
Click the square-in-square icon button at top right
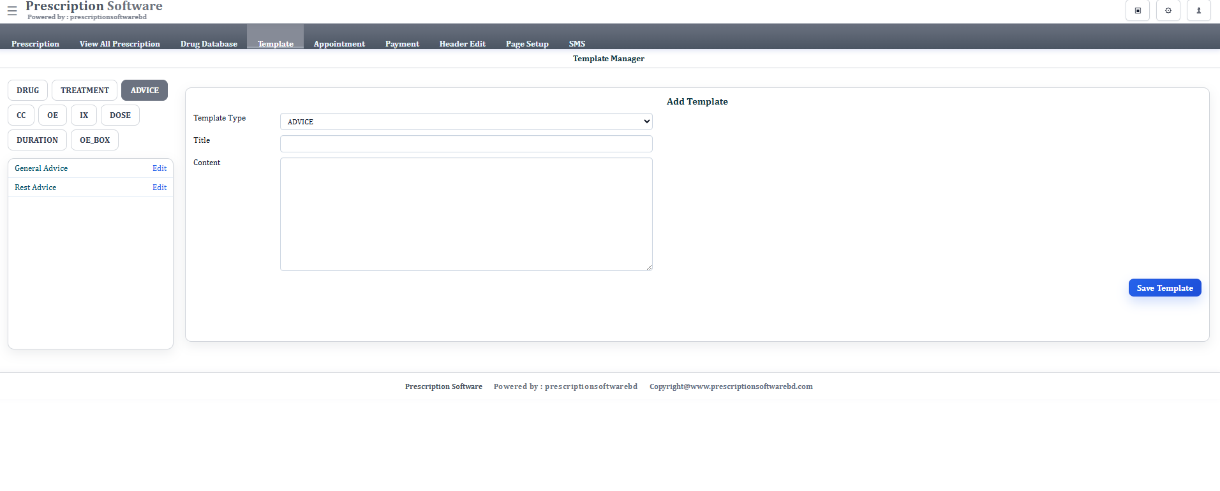tap(1138, 11)
